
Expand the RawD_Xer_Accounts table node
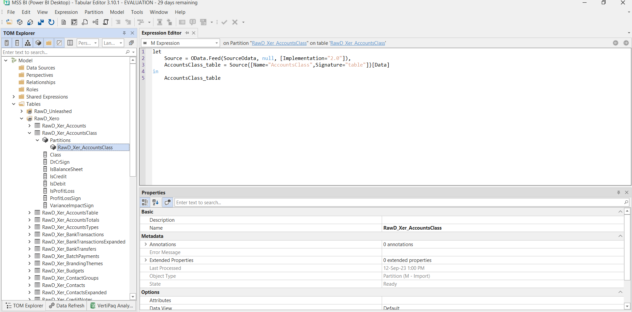point(30,126)
